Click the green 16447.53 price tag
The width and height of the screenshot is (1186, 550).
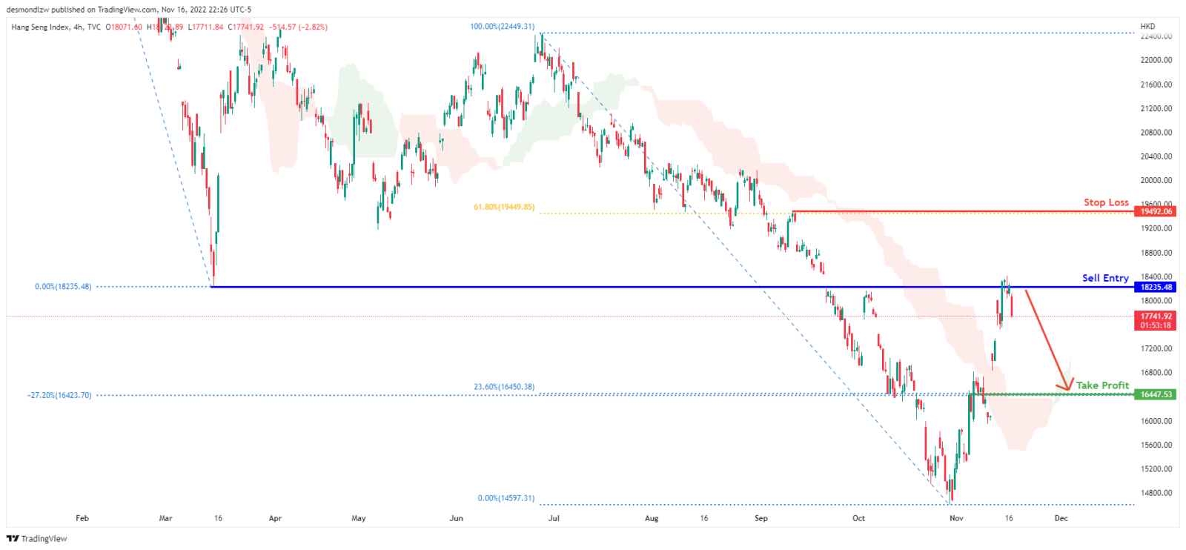pos(1155,395)
